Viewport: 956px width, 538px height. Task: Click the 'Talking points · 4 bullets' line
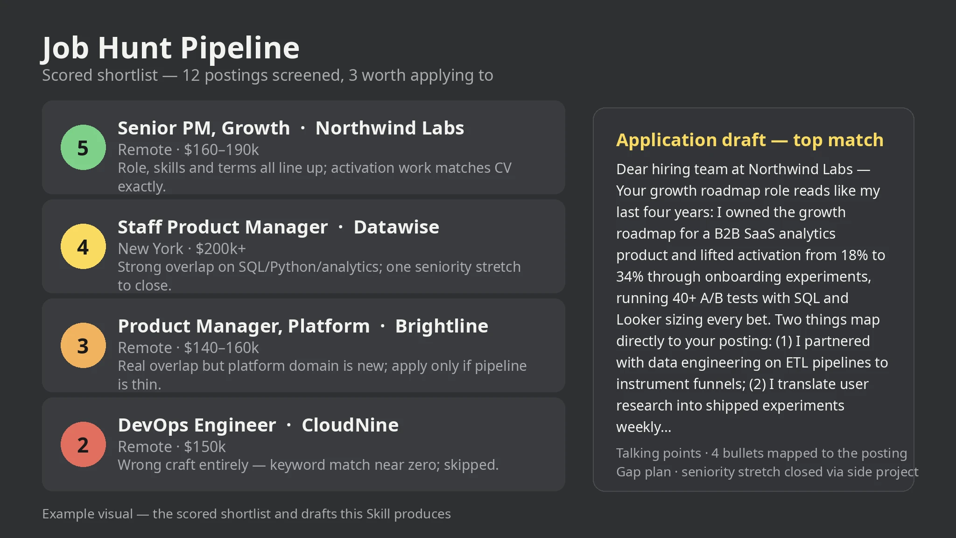(761, 453)
